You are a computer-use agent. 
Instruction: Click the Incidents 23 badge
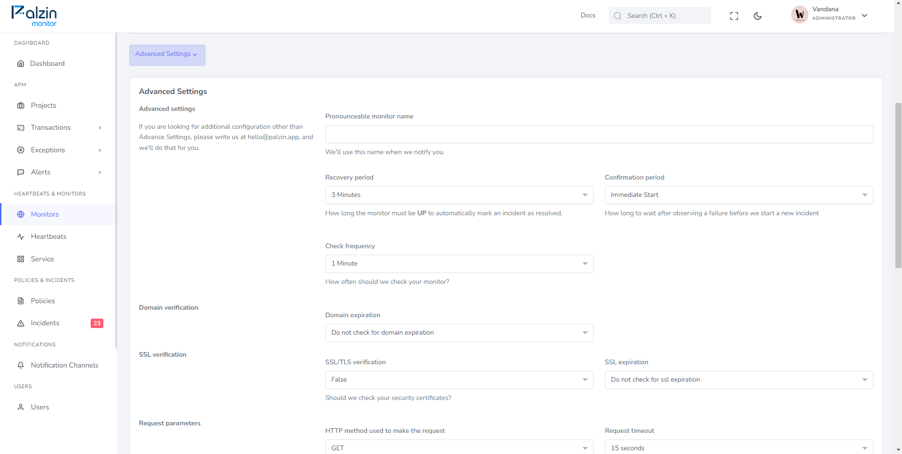click(x=97, y=323)
